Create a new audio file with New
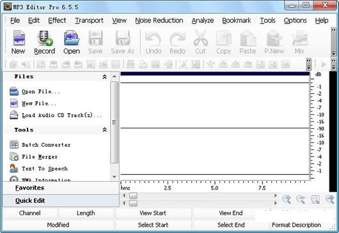339x233 pixels. click(19, 42)
